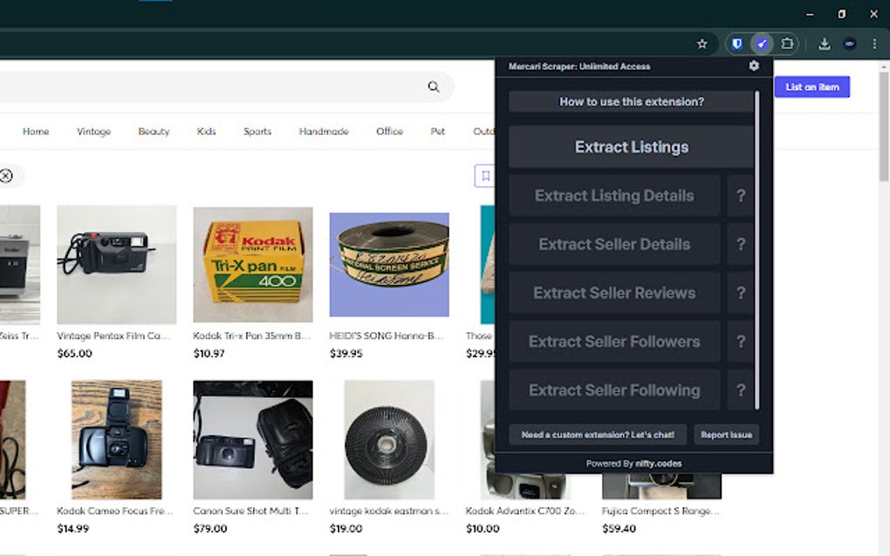Bookmark the page using the star icon
Screen dimensions: 890x556
pos(702,42)
